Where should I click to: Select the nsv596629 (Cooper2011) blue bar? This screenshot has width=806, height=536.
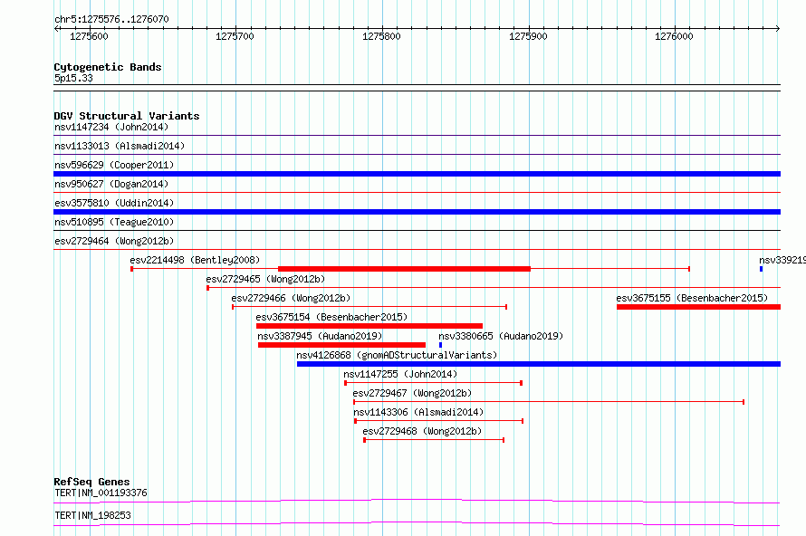pyautogui.click(x=417, y=174)
